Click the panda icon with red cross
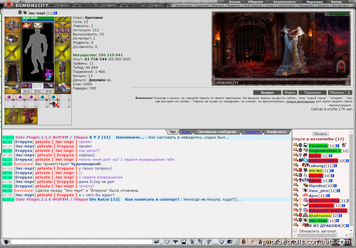 pyautogui.click(x=54, y=104)
